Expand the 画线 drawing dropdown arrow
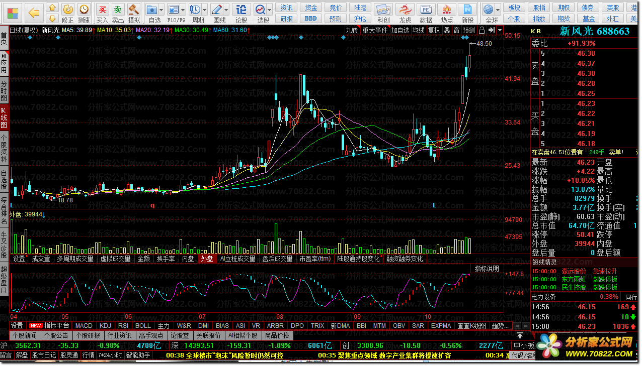 tap(226, 10)
